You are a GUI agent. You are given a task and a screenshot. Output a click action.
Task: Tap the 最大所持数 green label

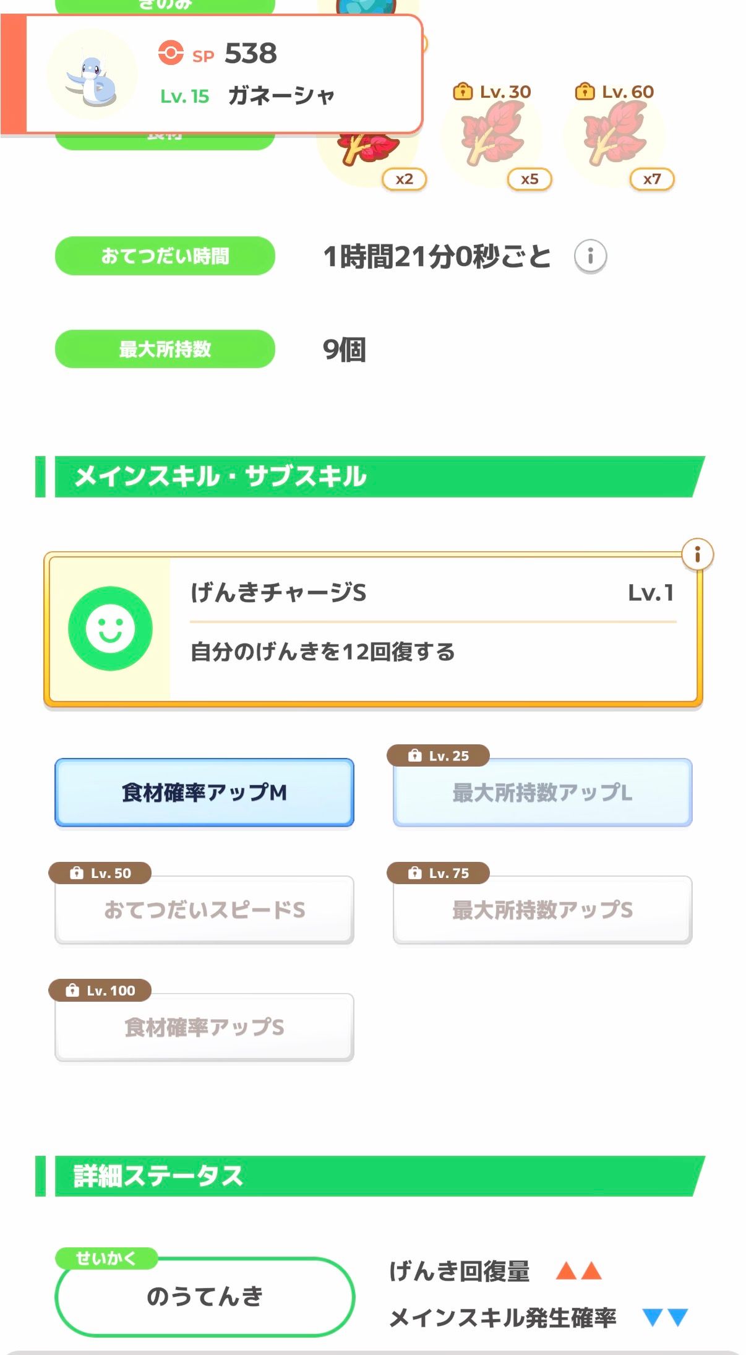point(165,350)
